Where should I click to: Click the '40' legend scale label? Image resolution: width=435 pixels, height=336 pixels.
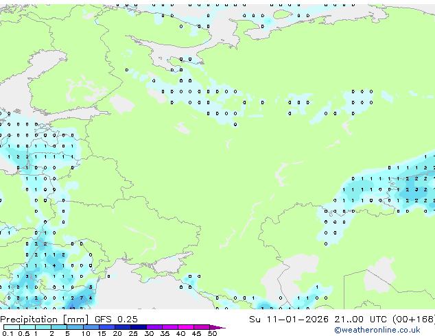pos(180,333)
